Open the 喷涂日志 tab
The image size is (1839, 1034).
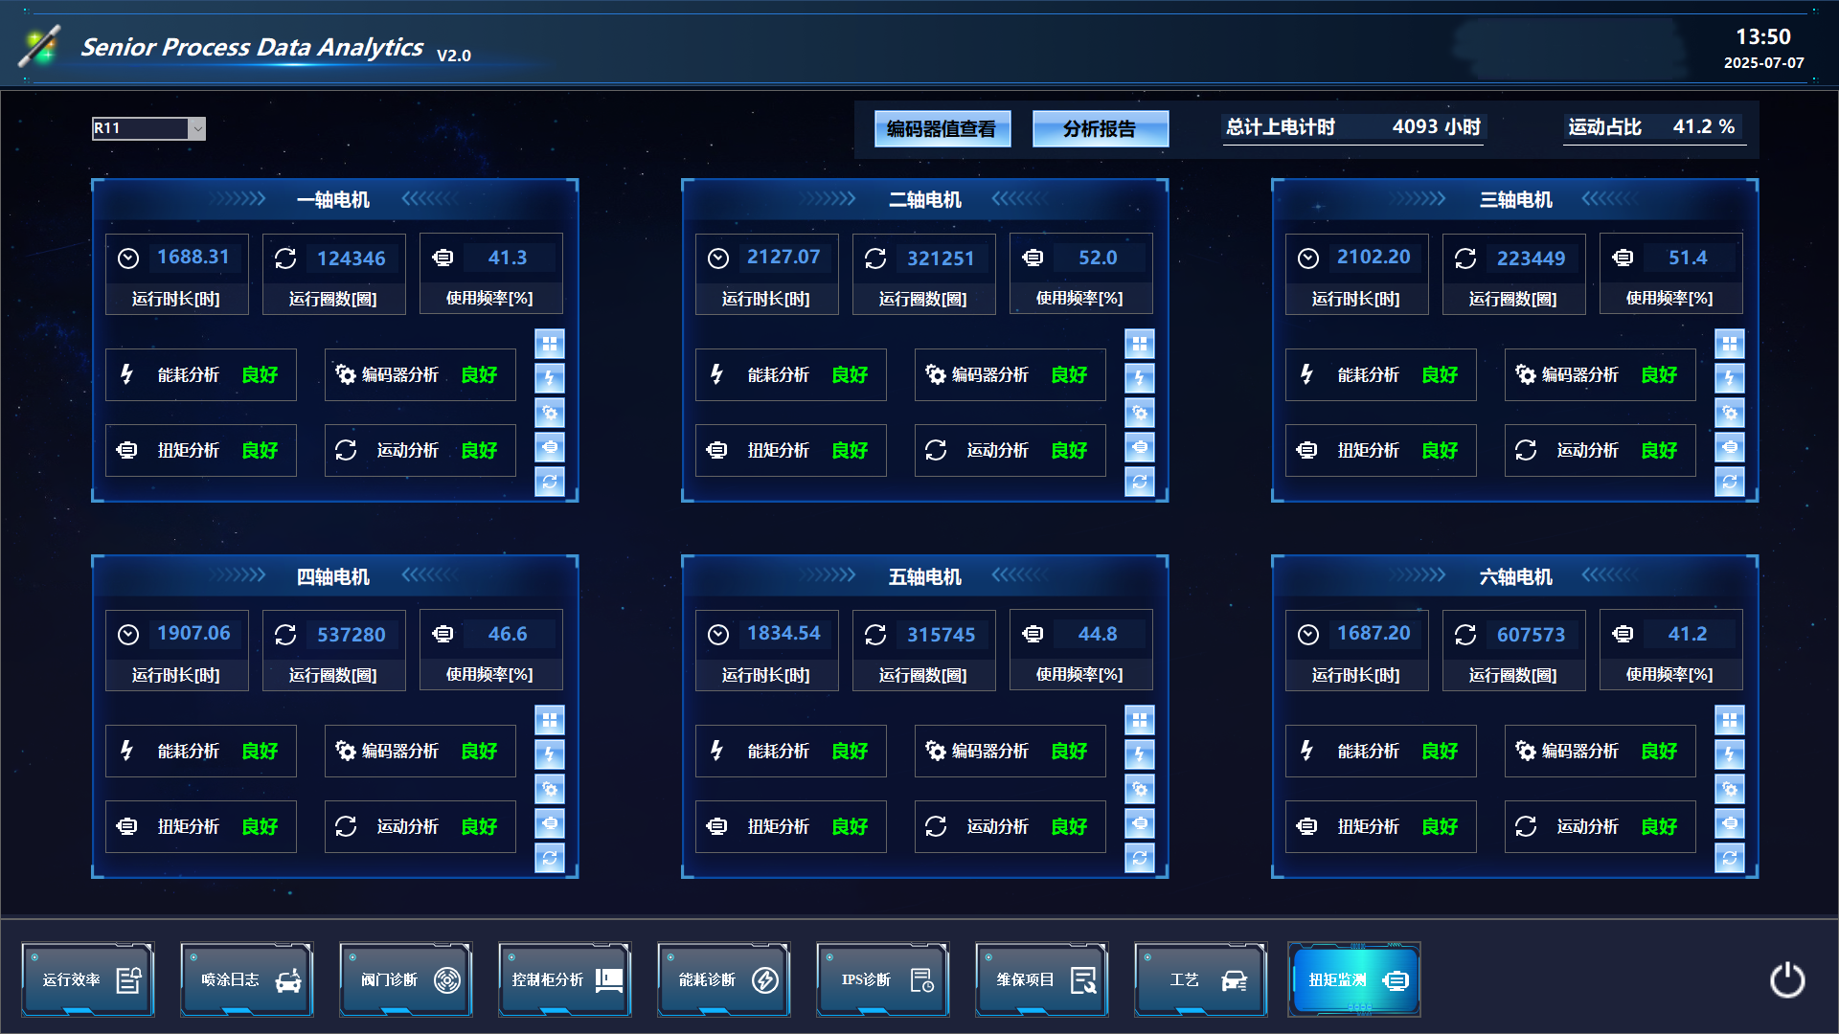247,979
